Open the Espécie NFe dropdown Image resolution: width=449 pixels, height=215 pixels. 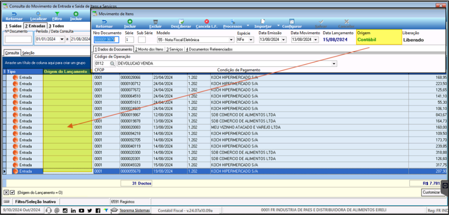(251, 40)
